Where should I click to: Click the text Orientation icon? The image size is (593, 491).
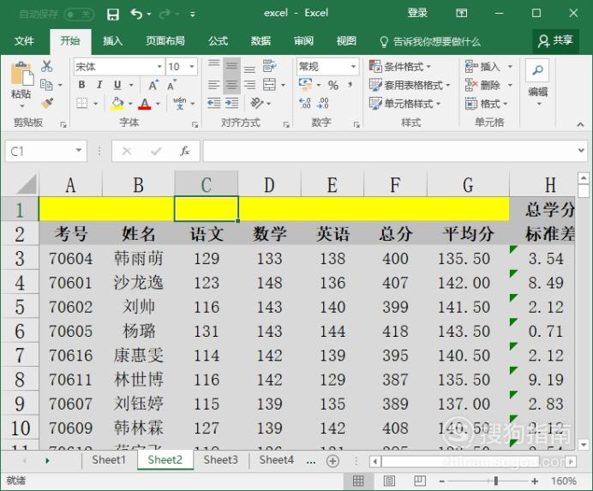pyautogui.click(x=257, y=103)
